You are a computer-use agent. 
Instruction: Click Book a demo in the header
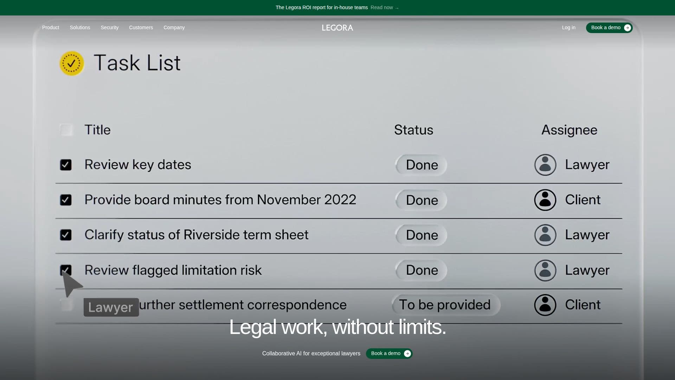coord(609,28)
